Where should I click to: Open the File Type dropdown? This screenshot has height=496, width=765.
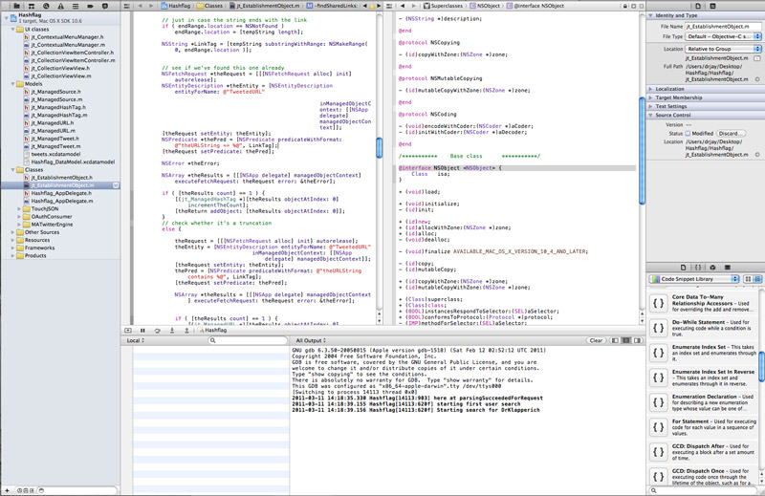[721, 36]
